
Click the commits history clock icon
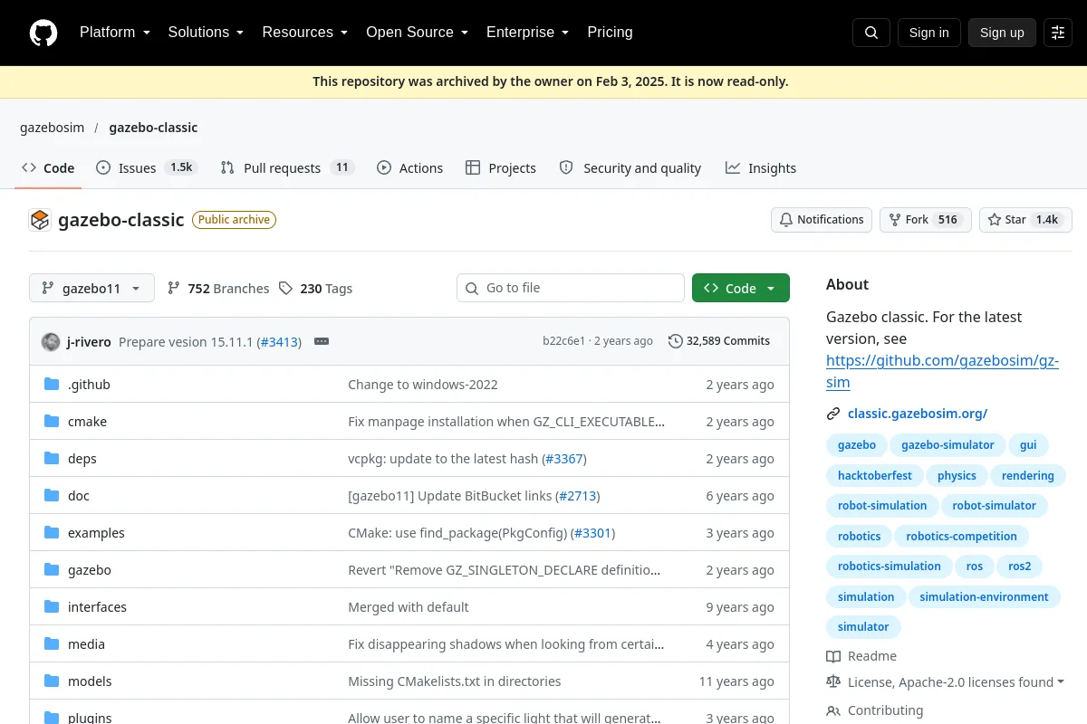[676, 341]
